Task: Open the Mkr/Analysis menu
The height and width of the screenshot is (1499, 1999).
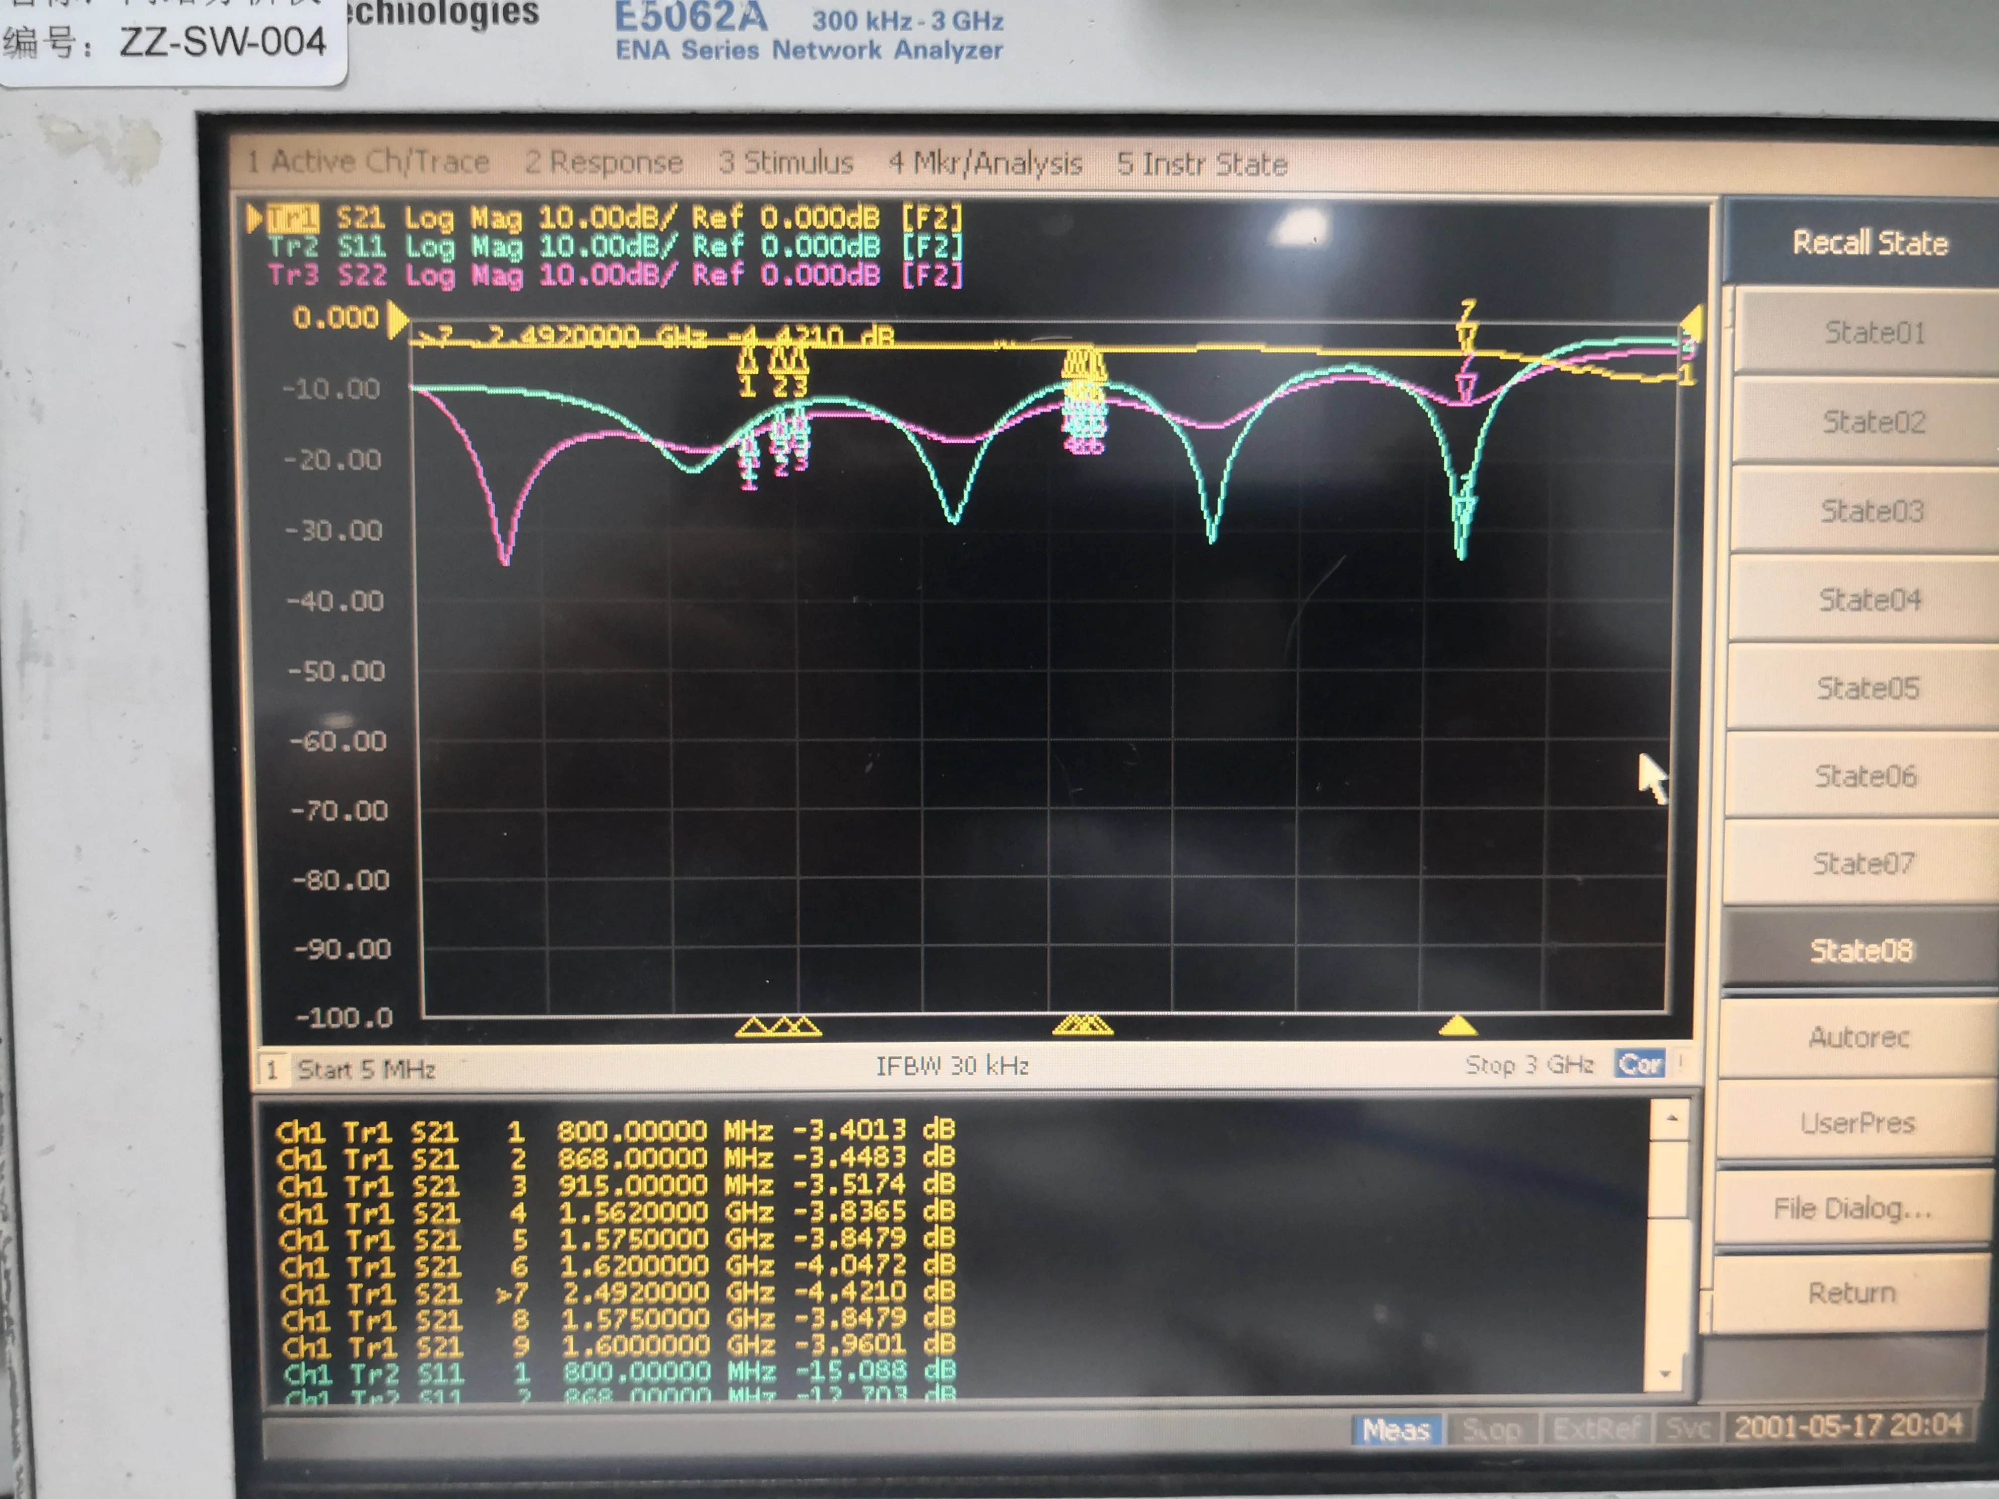Action: (x=985, y=164)
